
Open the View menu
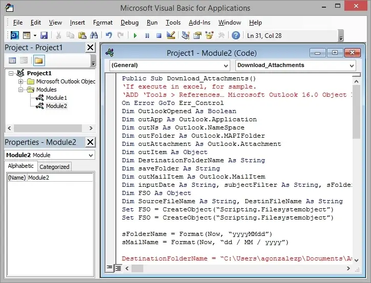click(55, 23)
